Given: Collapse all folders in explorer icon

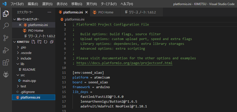Looking at the screenshot, I should coord(52,42).
